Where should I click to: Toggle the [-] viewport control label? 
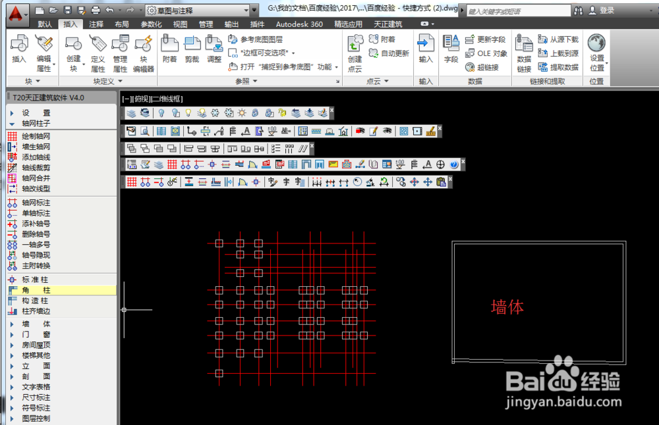(125, 98)
